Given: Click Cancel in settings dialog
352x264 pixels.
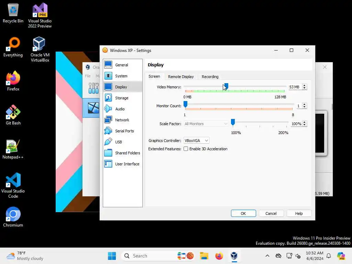Looking at the screenshot, I should [271, 213].
